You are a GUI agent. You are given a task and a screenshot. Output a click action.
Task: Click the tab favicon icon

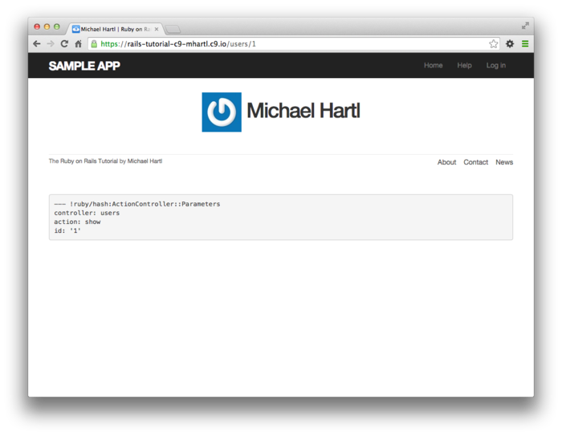[x=75, y=29]
